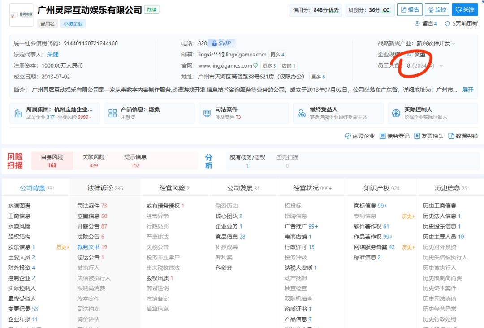Select 关联风险 429 tab
Screen dimensions: 484x328
tap(94, 161)
